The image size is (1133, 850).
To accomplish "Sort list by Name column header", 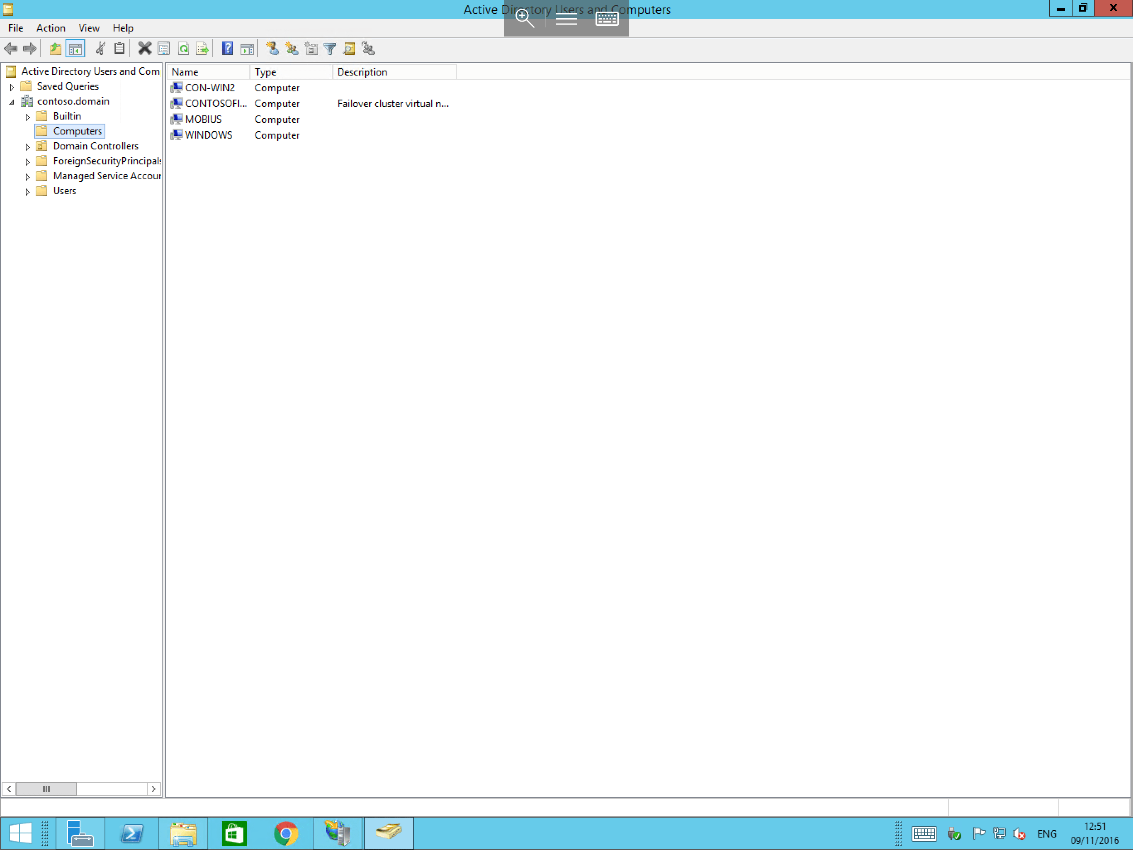I will click(x=207, y=72).
